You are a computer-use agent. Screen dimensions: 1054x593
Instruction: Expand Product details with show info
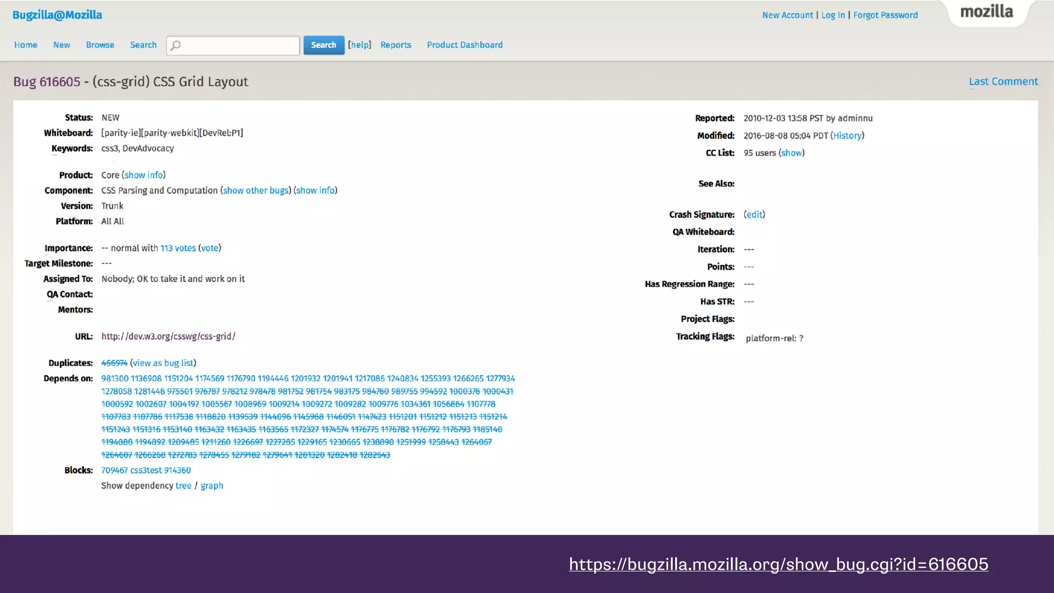point(144,175)
